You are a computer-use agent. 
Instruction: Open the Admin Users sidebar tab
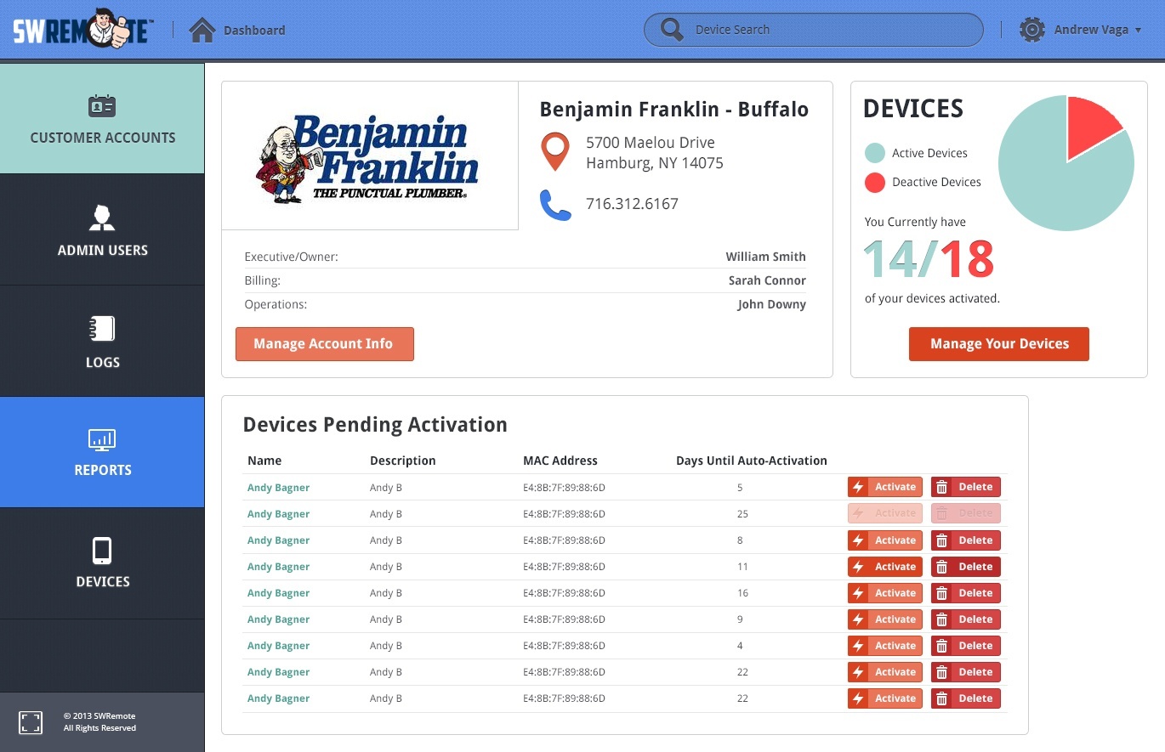click(102, 229)
